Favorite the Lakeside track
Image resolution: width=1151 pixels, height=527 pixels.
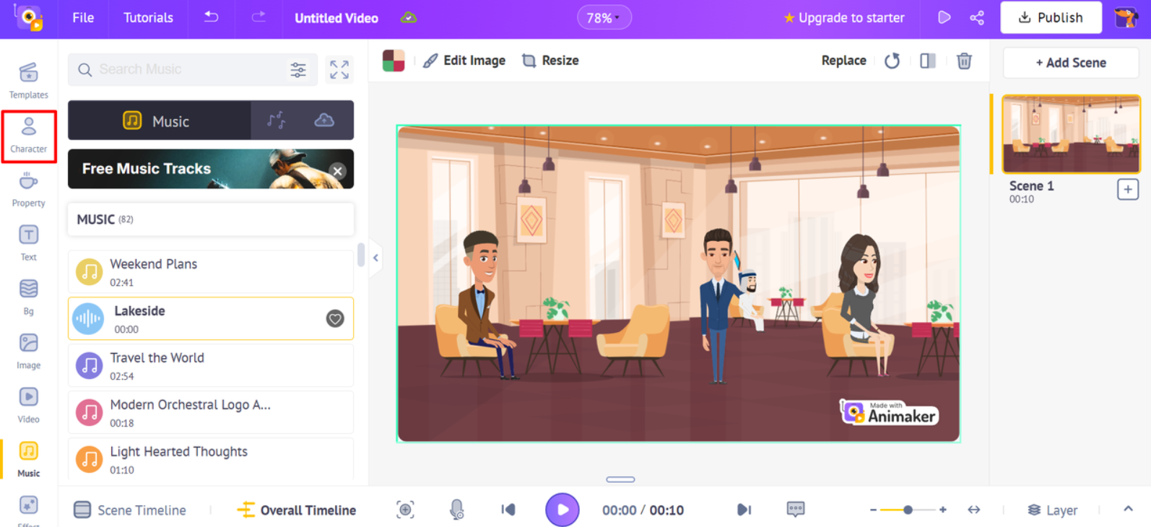click(x=335, y=318)
